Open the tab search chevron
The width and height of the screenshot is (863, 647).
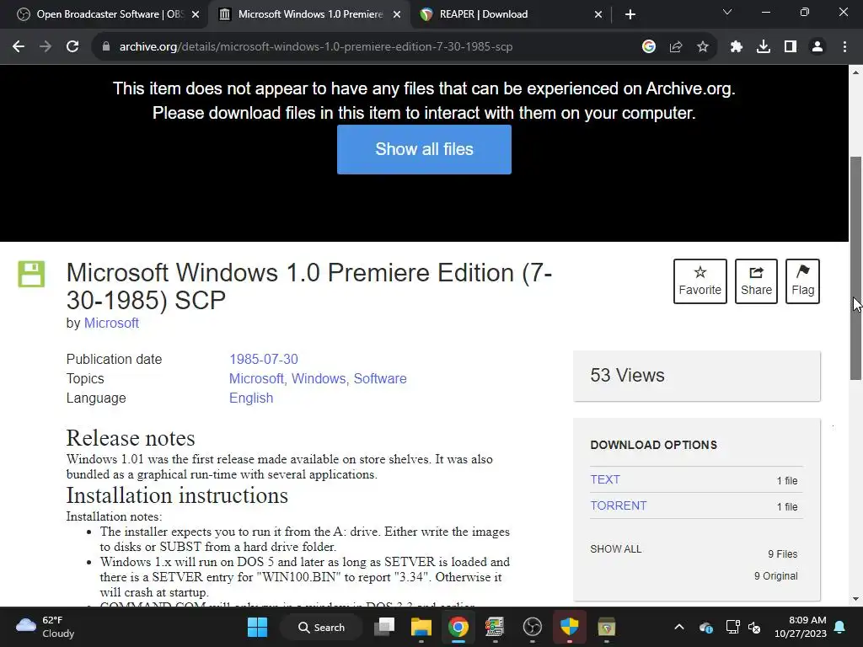(727, 12)
